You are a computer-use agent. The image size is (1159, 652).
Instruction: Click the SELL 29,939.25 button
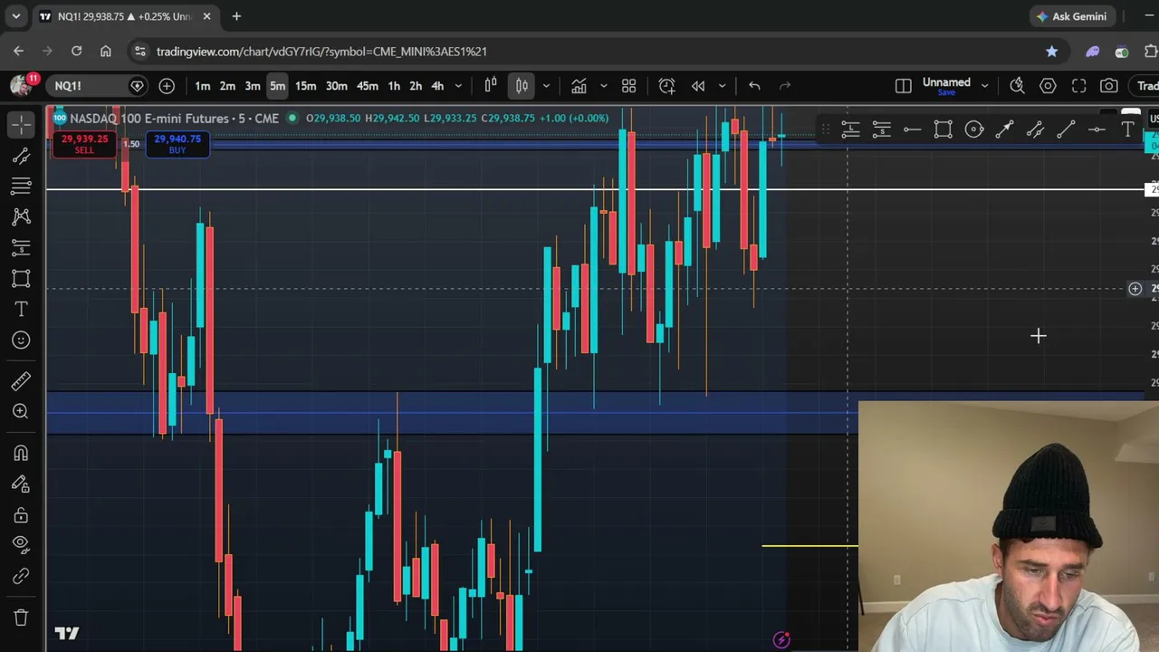(84, 143)
